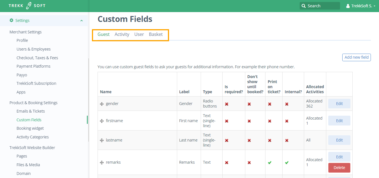Open Activity Categories page

point(33,137)
